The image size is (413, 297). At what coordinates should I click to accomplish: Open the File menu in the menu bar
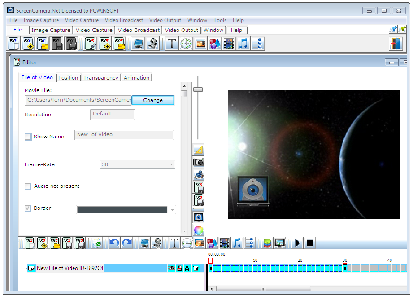(x=13, y=20)
